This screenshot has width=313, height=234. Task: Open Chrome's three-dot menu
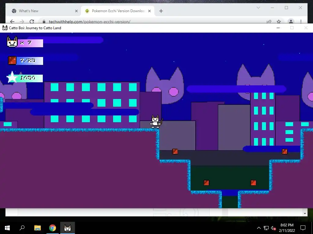(x=301, y=22)
